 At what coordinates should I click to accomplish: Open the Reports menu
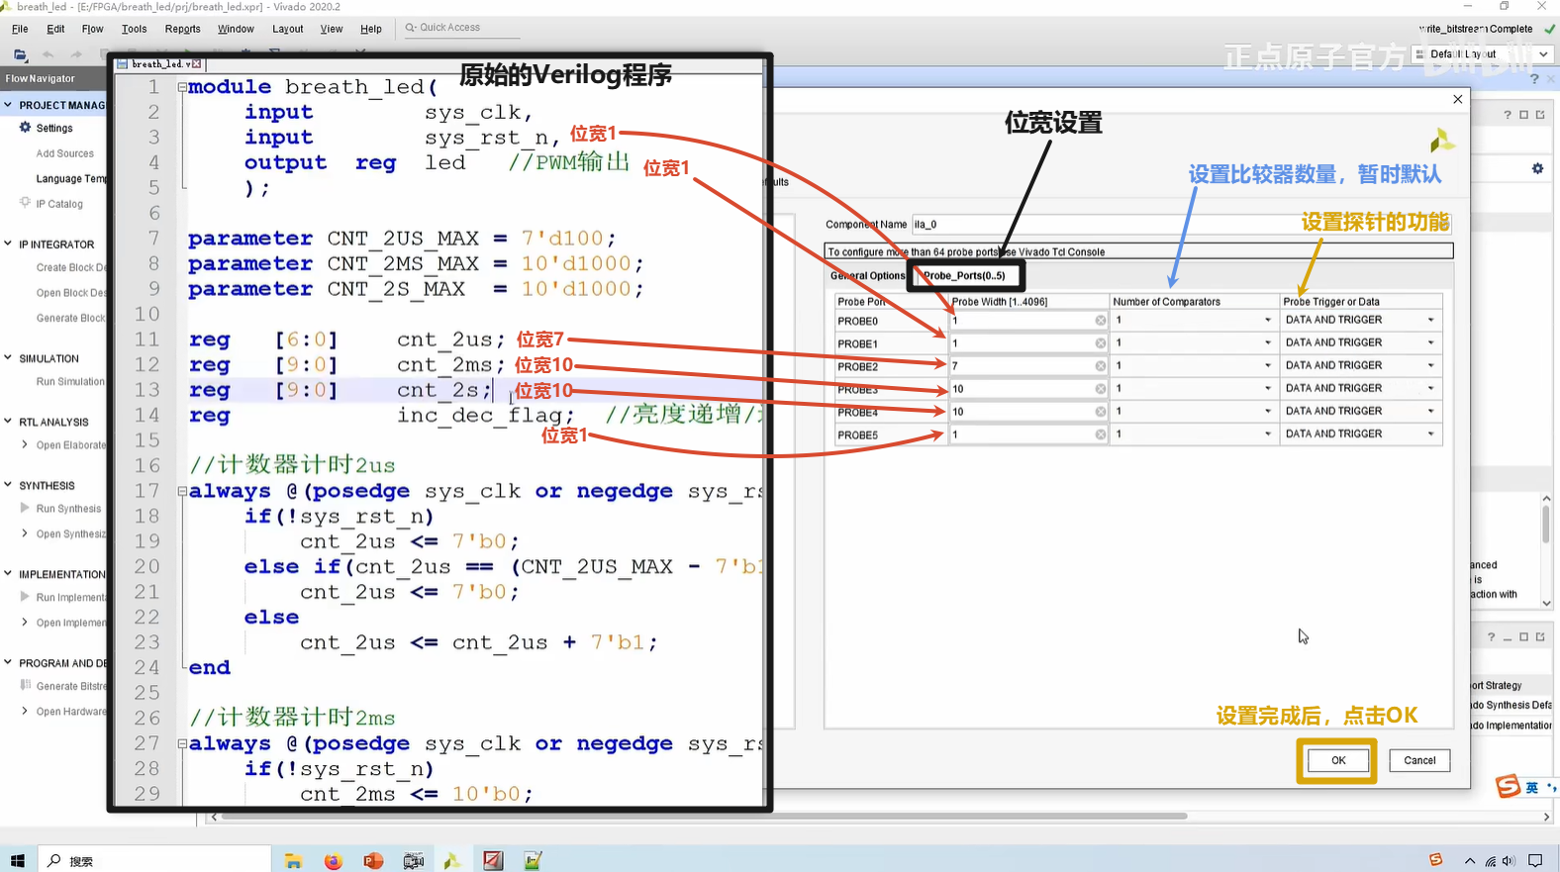pos(182,29)
